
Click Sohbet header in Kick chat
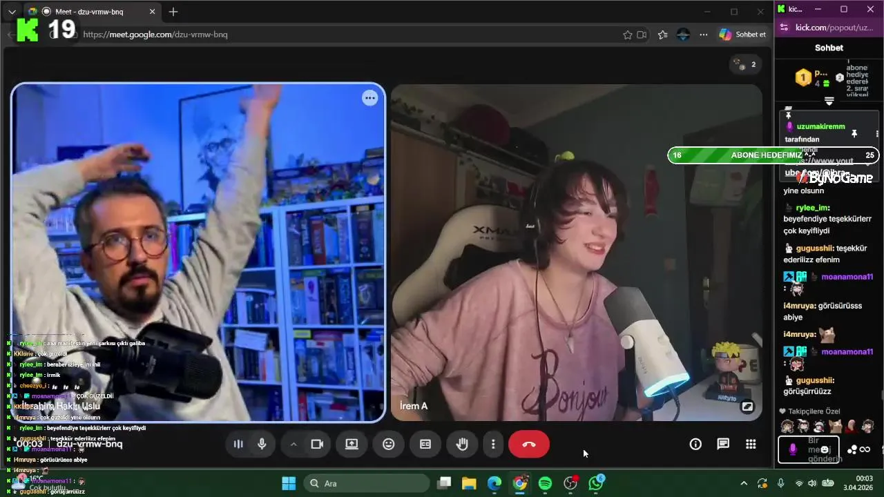pos(829,48)
